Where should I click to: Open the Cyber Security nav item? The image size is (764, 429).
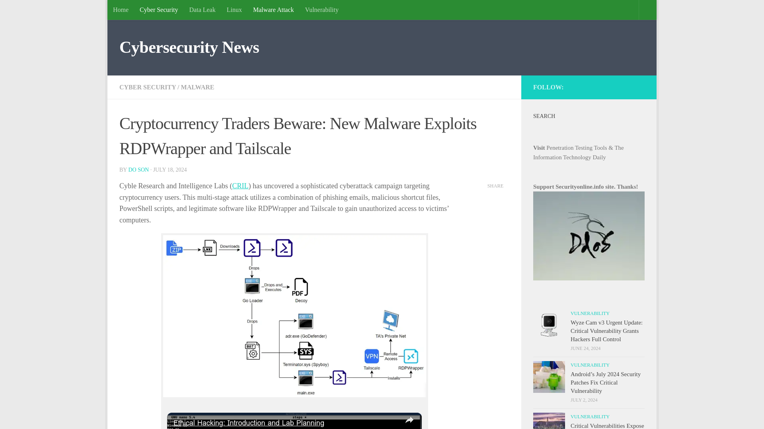coord(159,10)
